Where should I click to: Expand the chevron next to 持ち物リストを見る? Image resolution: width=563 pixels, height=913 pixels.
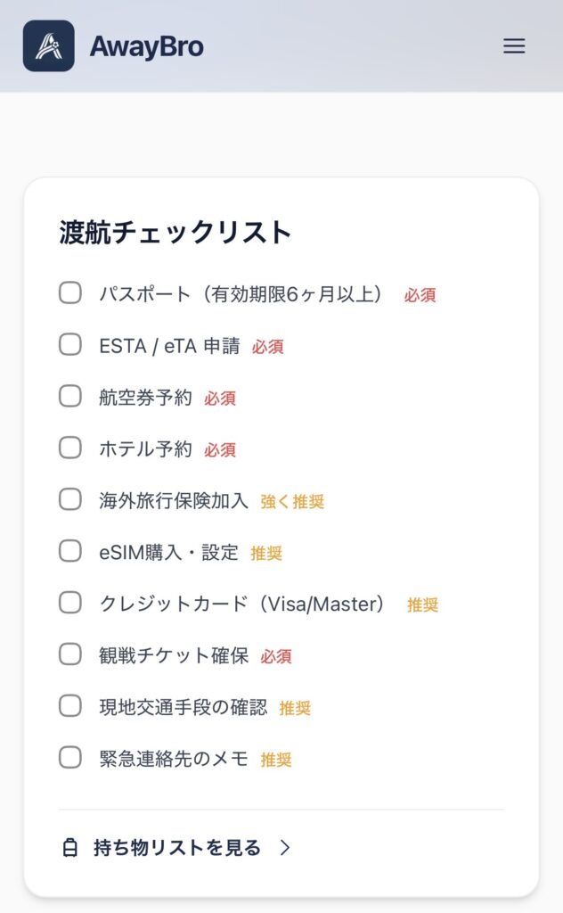click(285, 848)
